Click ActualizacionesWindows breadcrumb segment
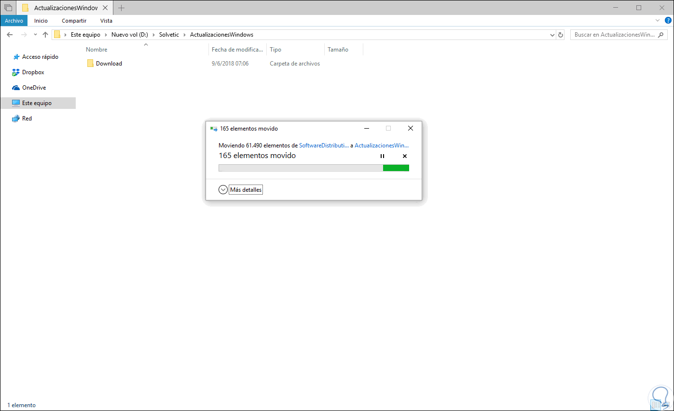674x411 pixels. (x=221, y=35)
